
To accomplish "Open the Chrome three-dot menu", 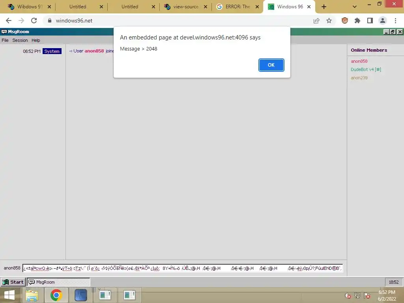I will 395,21.
